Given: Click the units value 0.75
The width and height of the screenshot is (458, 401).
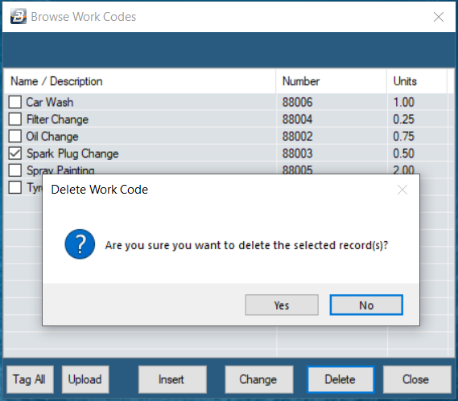Looking at the screenshot, I should [404, 137].
